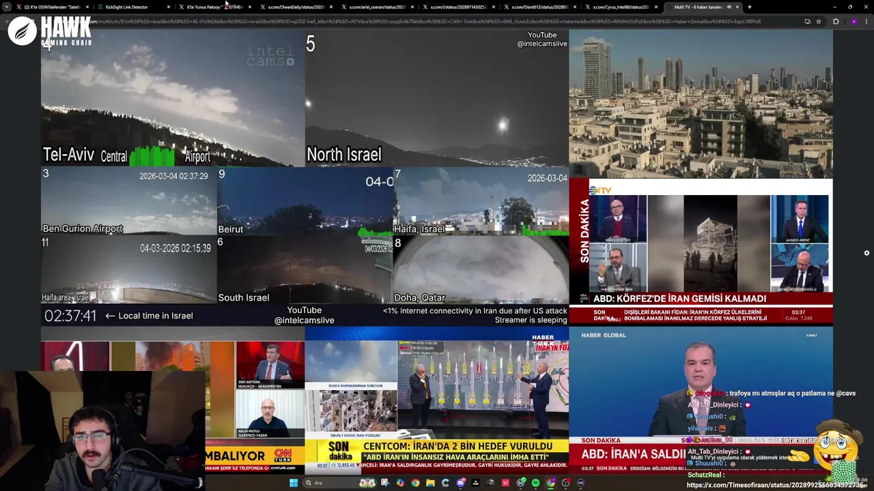Image resolution: width=874 pixels, height=491 pixels.
Task: Click the Haber Global news stream
Action: (x=701, y=400)
